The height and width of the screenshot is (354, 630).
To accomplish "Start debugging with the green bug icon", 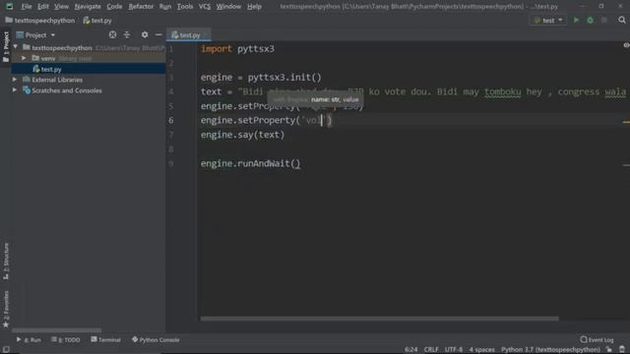I will (x=591, y=20).
